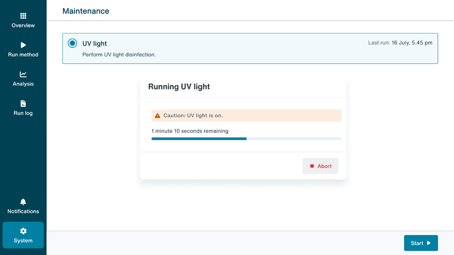Click the 'Caution: UV light is on.' banner

pos(246,115)
